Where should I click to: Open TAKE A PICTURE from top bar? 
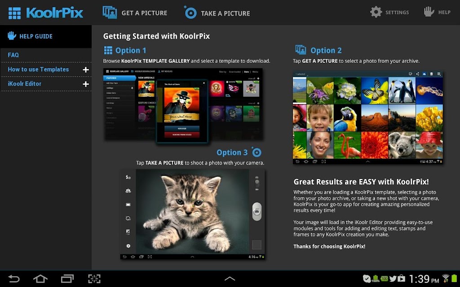[217, 13]
